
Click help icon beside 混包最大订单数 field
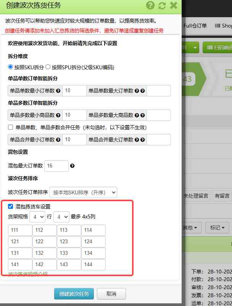[x=72, y=166]
